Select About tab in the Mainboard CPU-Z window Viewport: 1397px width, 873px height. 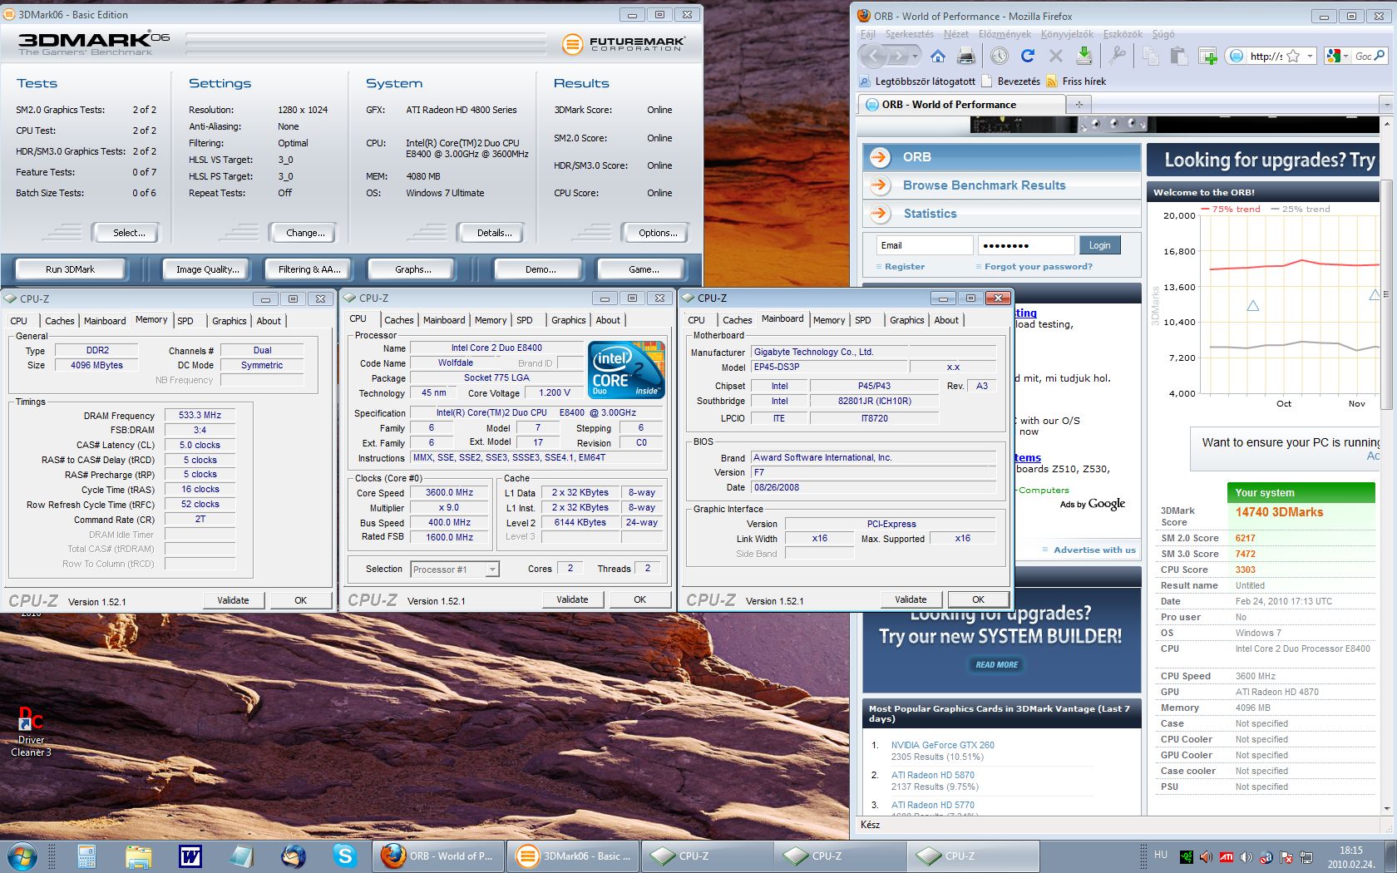946,320
